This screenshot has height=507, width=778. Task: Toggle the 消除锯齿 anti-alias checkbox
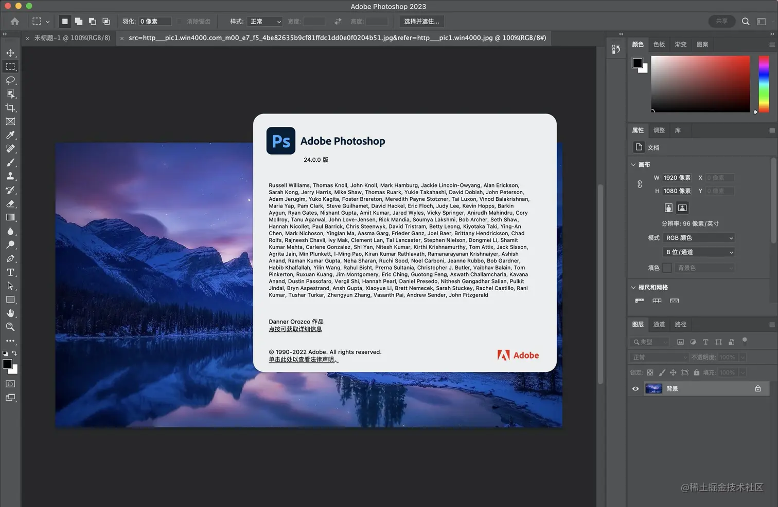pos(180,22)
